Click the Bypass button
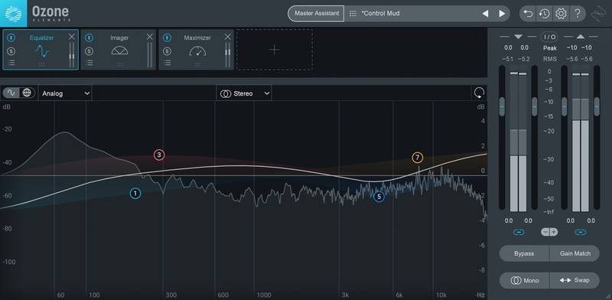Viewport: 612px width, 300px height. tap(524, 253)
